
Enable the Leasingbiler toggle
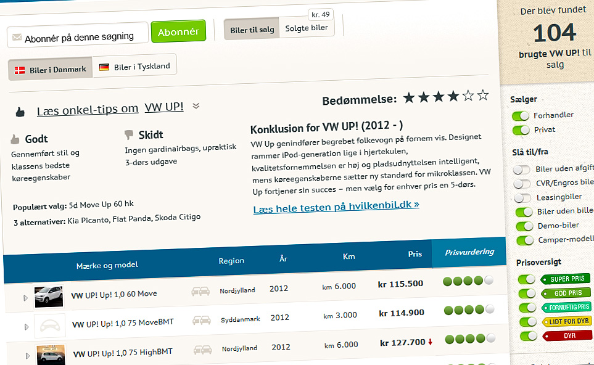tap(522, 198)
